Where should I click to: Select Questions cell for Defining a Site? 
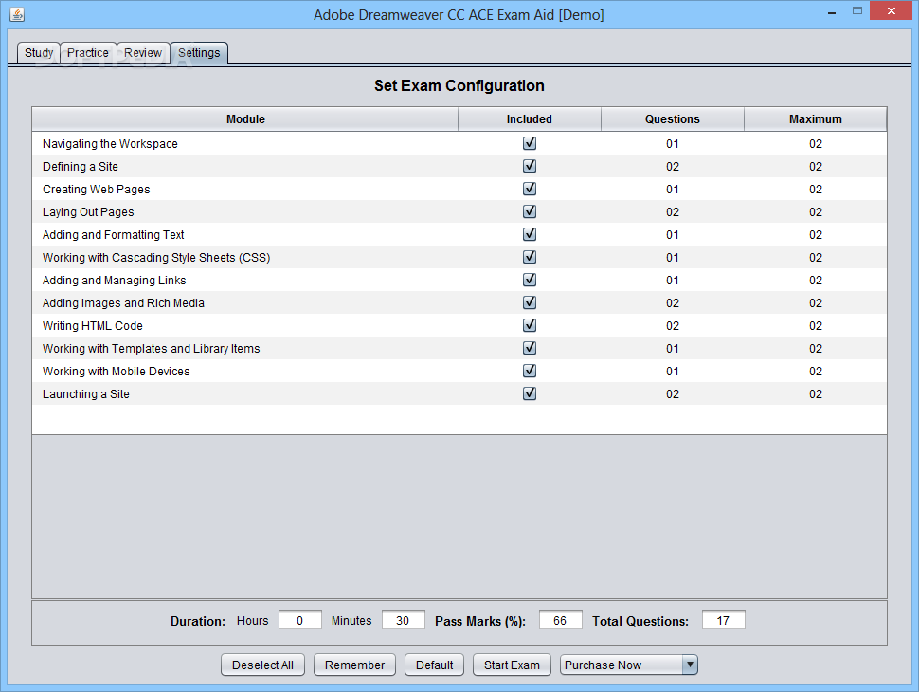pyautogui.click(x=673, y=167)
